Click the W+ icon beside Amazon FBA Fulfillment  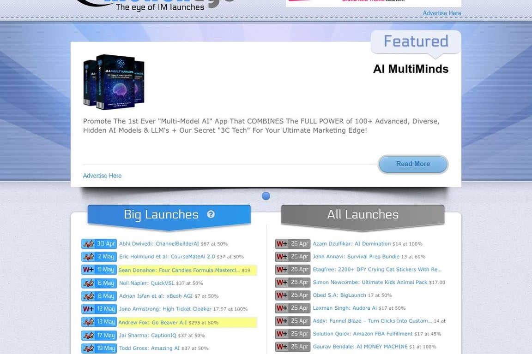282,334
